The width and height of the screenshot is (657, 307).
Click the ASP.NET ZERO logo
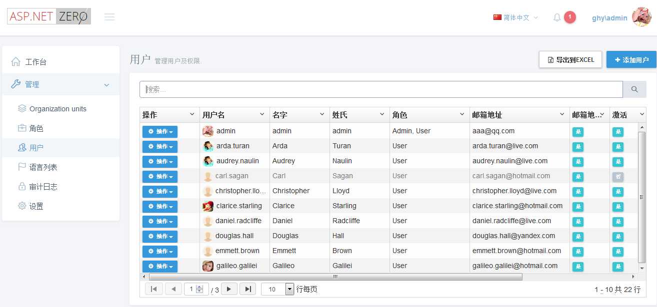coord(49,16)
